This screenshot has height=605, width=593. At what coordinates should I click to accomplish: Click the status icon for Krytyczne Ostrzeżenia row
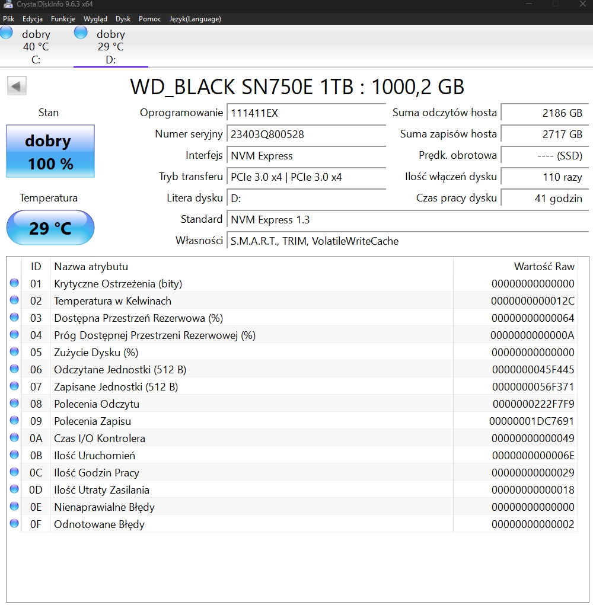(14, 284)
